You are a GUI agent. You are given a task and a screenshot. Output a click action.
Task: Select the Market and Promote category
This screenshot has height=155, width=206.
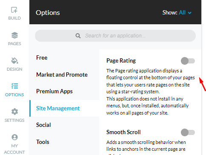point(64,75)
